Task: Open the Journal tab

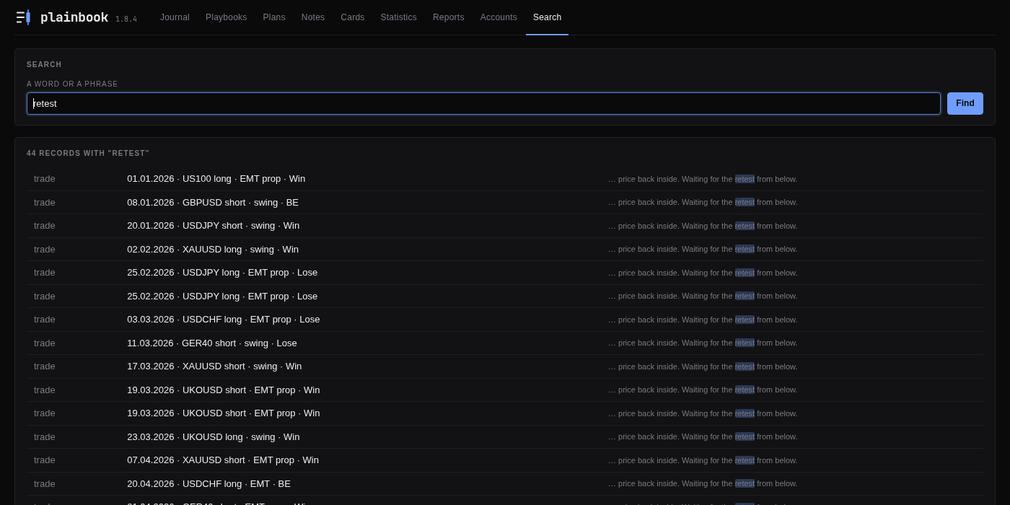Action: point(175,17)
